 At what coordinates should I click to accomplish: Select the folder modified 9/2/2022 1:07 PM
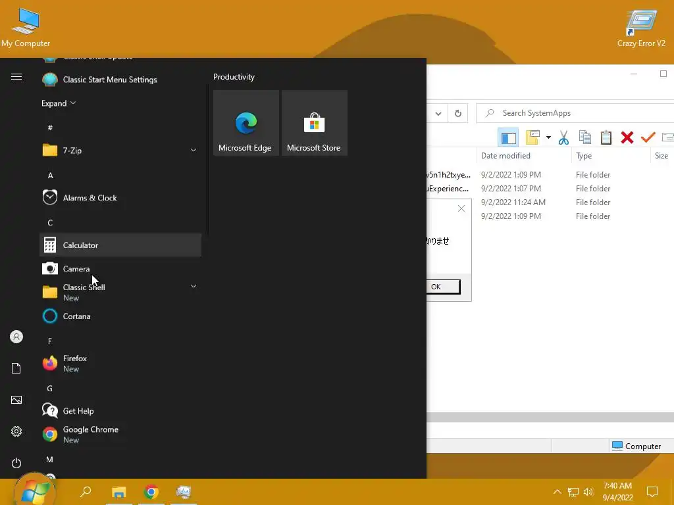coord(550,189)
